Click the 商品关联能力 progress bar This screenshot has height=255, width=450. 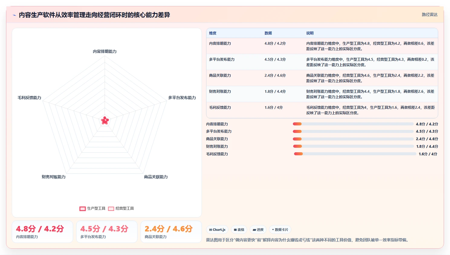(353, 139)
